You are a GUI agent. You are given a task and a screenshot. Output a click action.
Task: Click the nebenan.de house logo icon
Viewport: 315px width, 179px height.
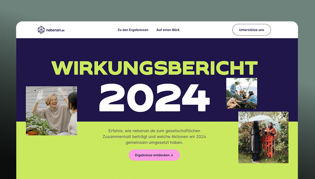click(x=41, y=30)
